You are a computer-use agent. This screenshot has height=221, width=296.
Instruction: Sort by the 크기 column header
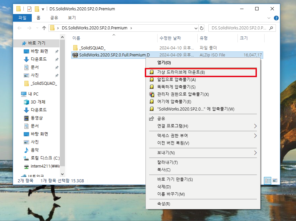[x=243, y=38]
